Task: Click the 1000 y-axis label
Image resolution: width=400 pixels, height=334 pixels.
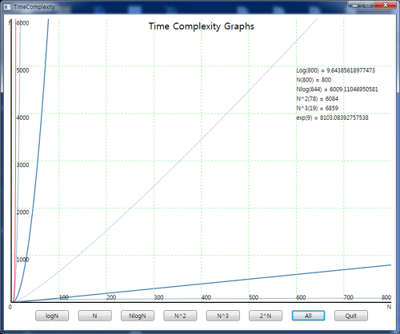Action: [x=22, y=260]
